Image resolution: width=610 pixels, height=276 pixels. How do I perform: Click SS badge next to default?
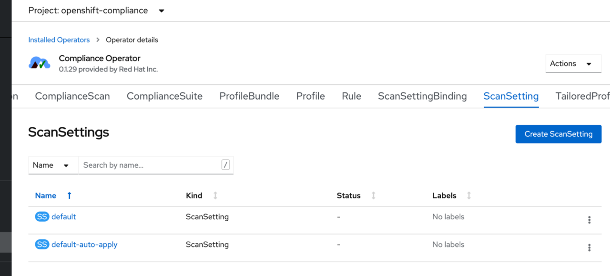42,217
